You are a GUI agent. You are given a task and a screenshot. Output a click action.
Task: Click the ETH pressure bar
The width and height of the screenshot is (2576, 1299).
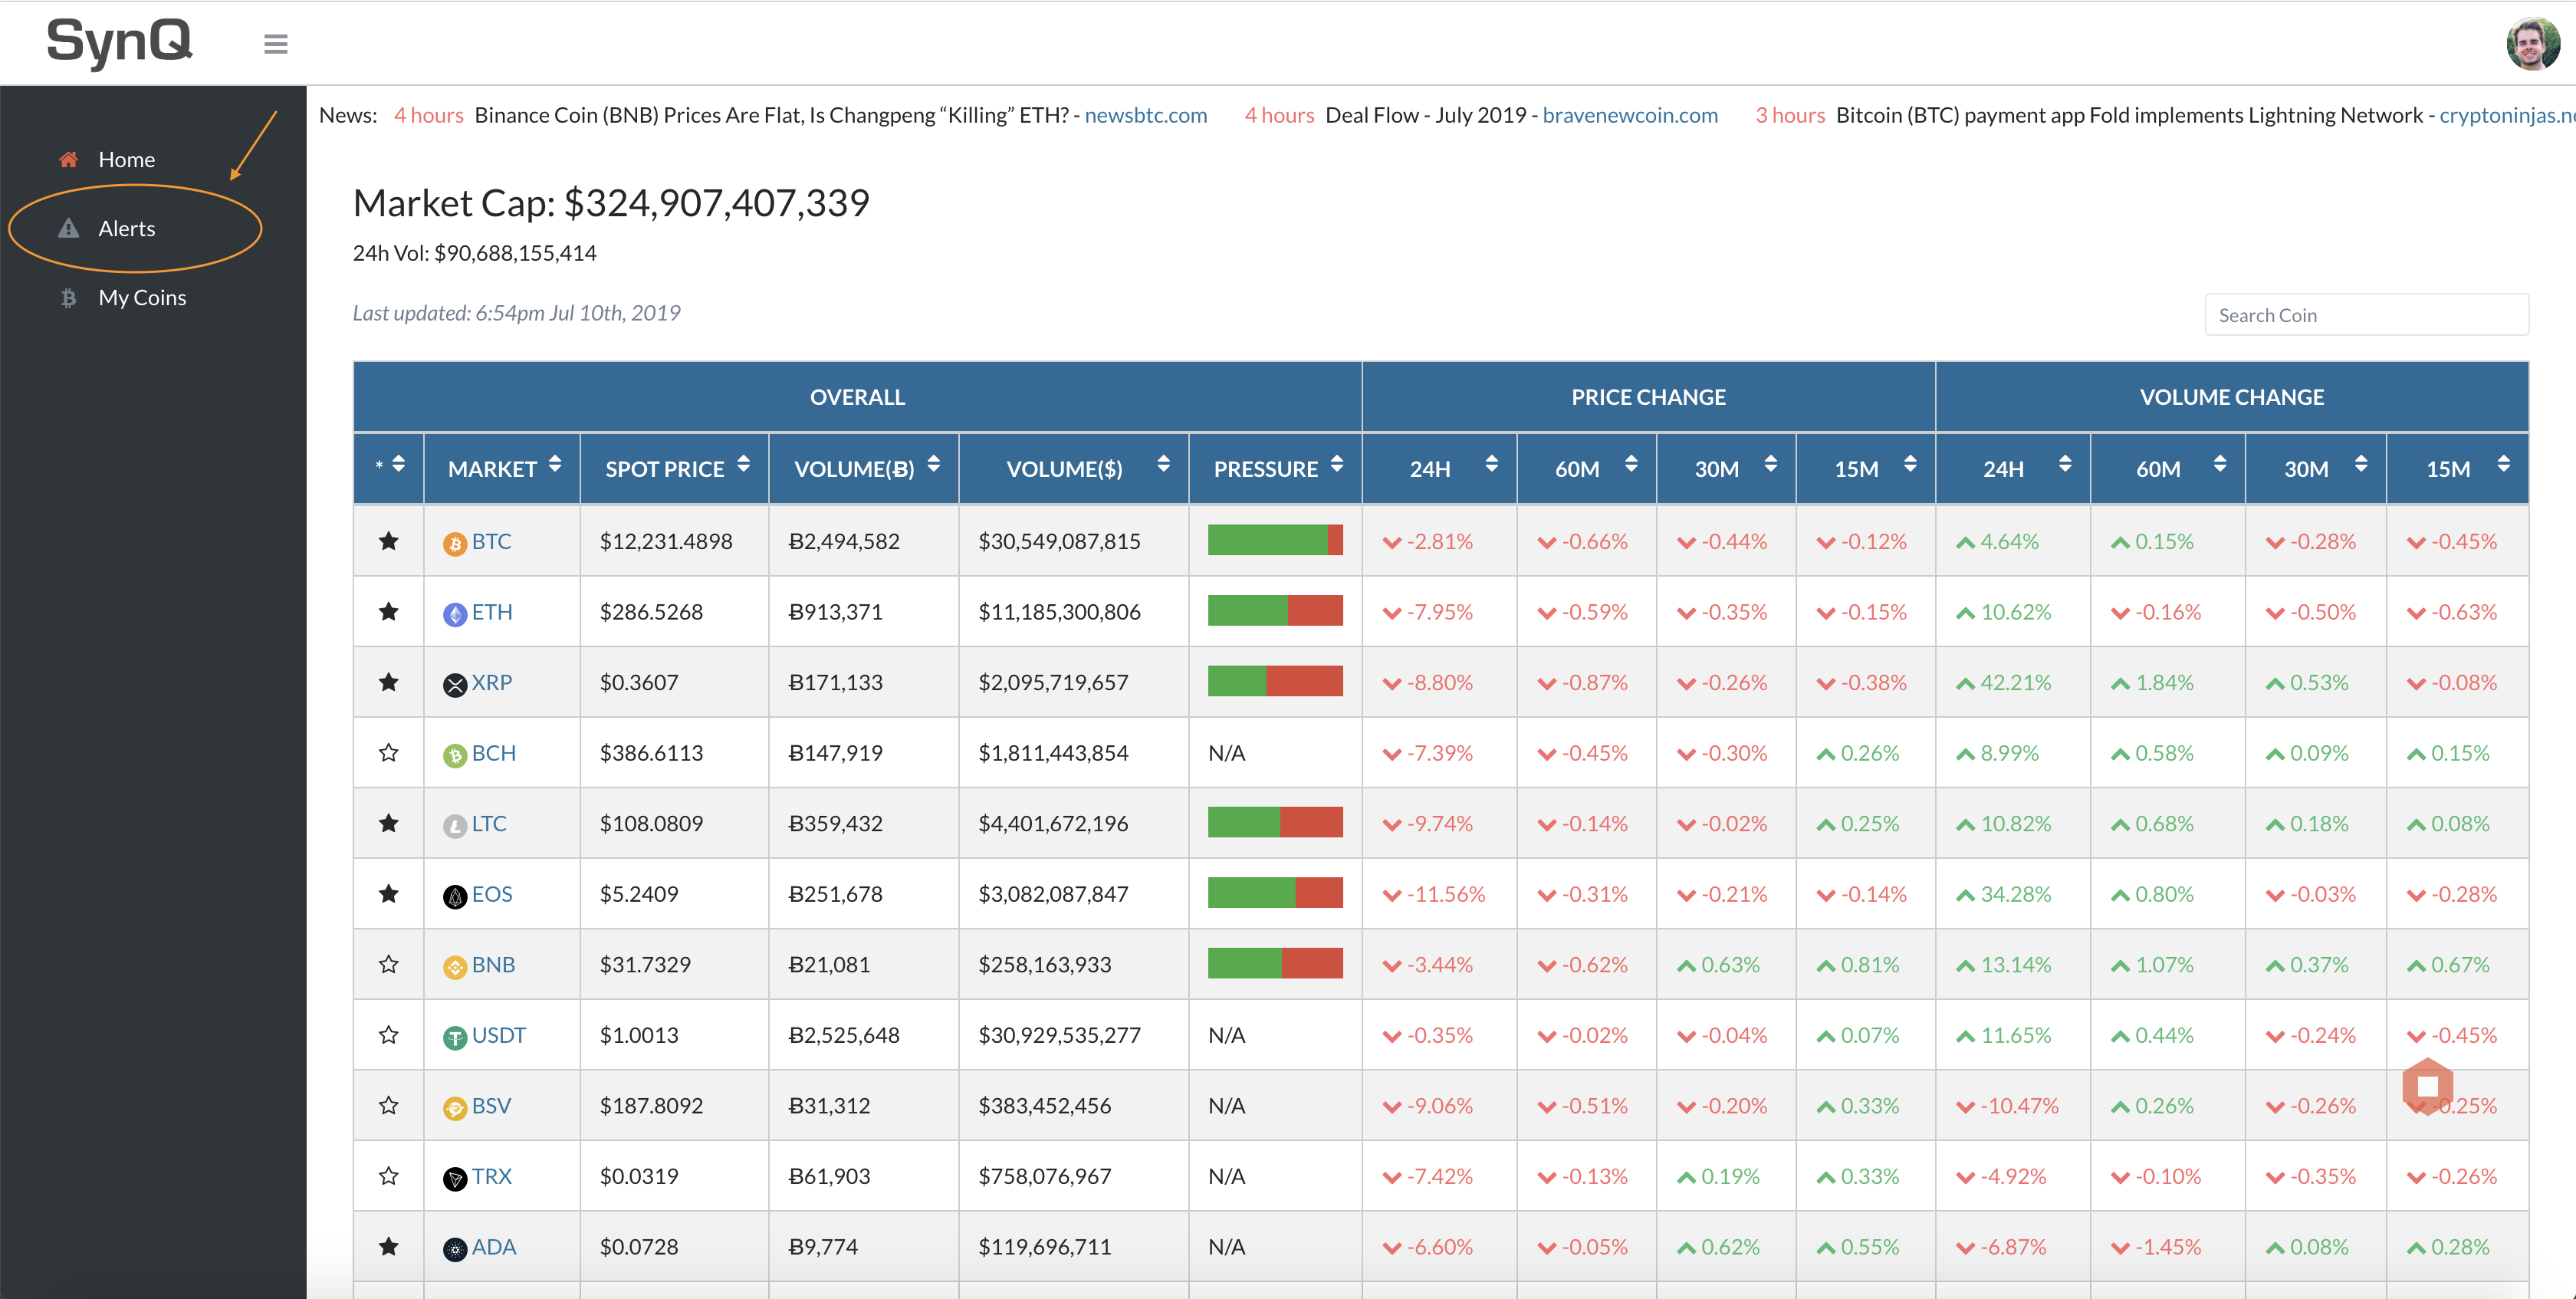[x=1275, y=610]
